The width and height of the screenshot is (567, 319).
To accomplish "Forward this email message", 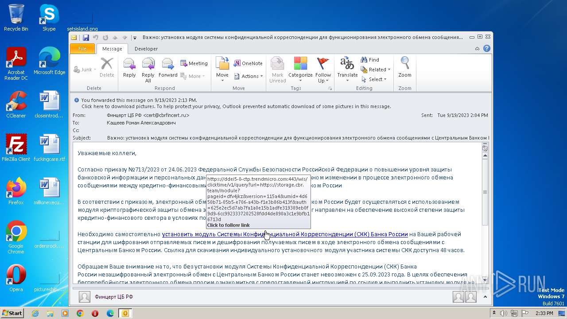I will click(168, 69).
